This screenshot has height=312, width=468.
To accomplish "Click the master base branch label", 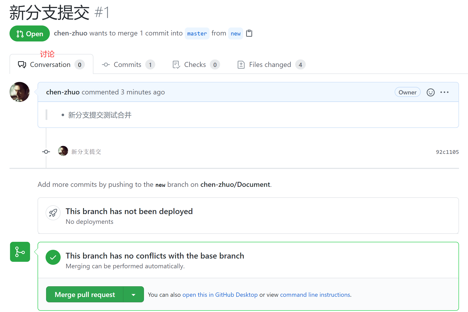I will (x=197, y=33).
